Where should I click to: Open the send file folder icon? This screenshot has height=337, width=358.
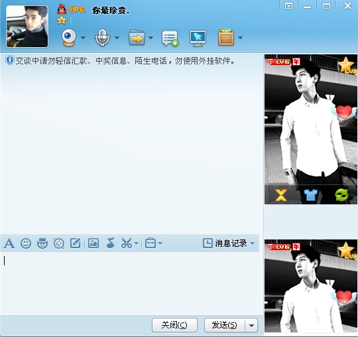137,38
